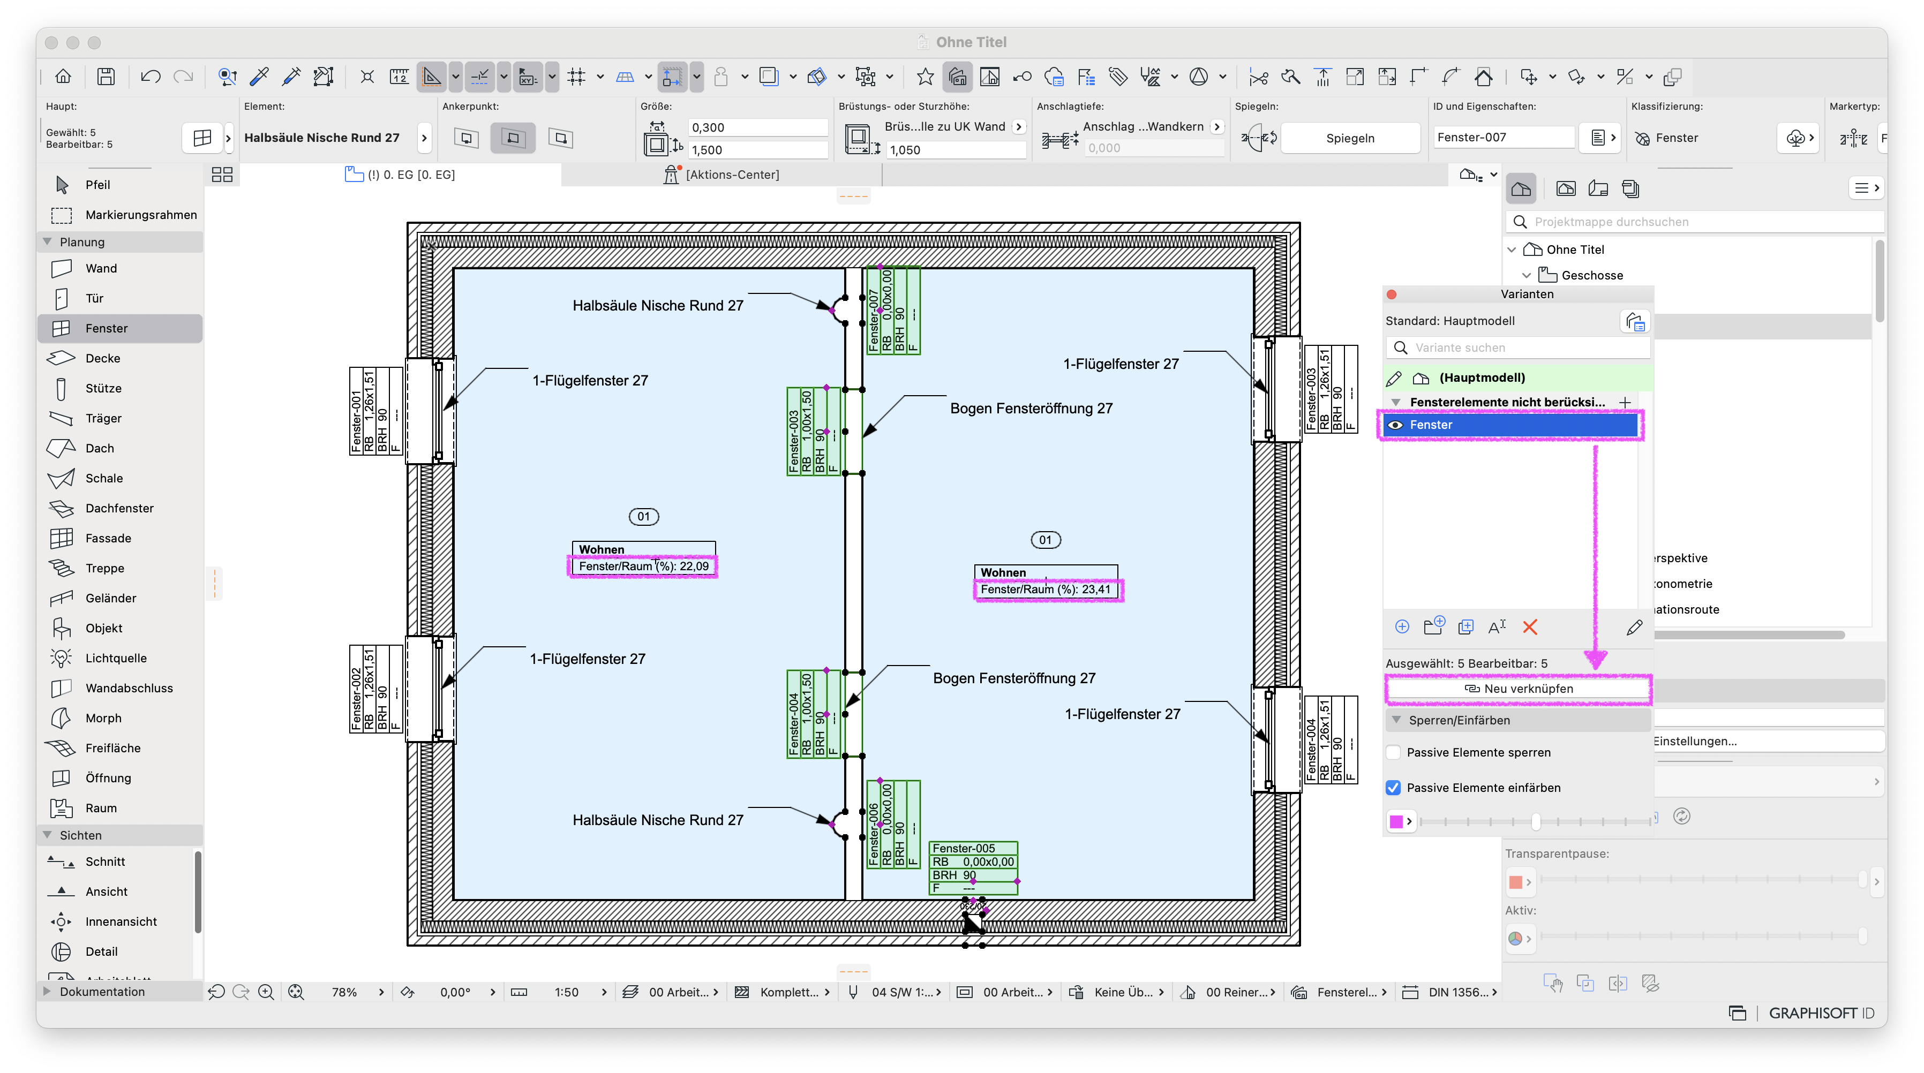Collapse Fensterelemente nicht berücksi... group
This screenshot has width=1924, height=1073.
click(x=1396, y=402)
